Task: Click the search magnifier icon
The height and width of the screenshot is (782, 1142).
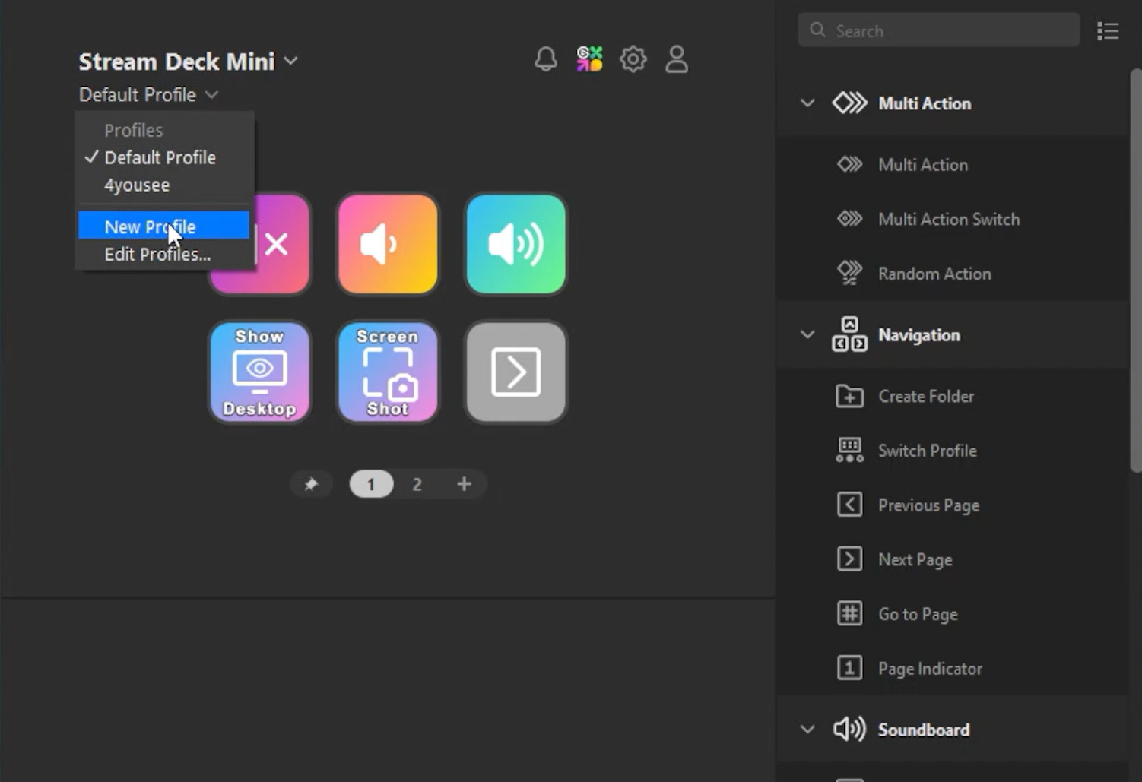Action: click(x=818, y=30)
